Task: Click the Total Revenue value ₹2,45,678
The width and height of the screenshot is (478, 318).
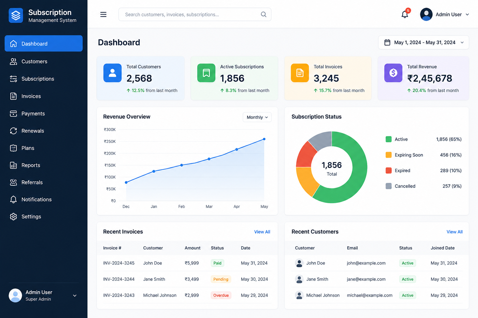Action: 430,78
